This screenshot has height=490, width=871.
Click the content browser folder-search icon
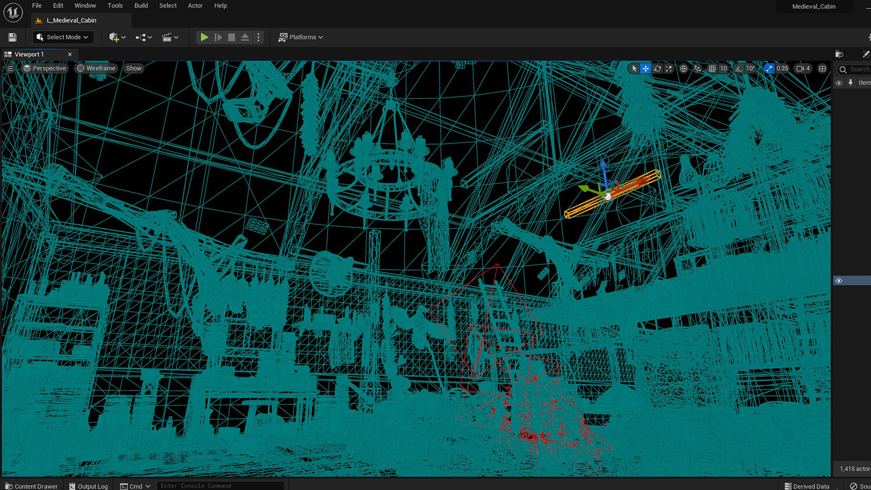coord(839,54)
